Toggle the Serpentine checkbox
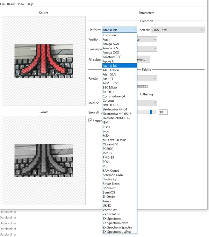 click(x=90, y=121)
